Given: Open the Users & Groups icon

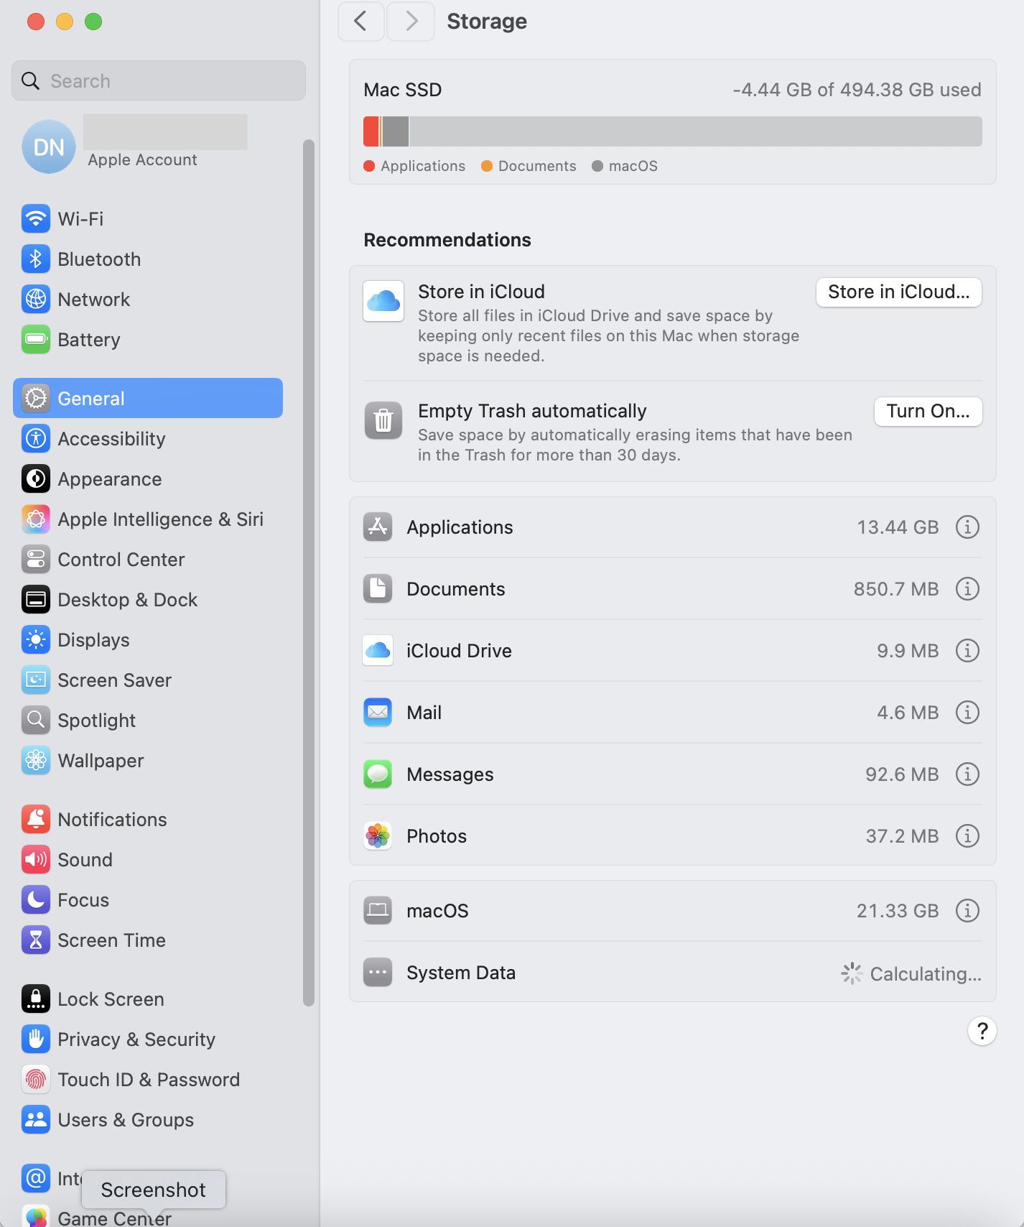Looking at the screenshot, I should point(36,1119).
